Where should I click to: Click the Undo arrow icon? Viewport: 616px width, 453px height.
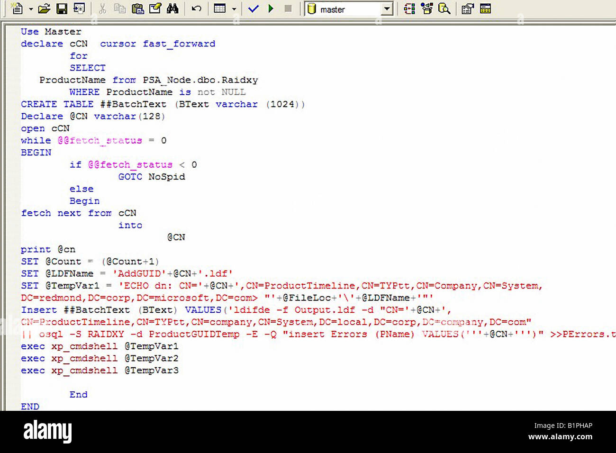click(x=196, y=9)
